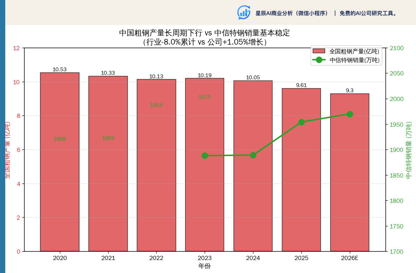Viewport: 416px width, 273px height.
Task: Click left axis tick 10
Action: coord(16,82)
